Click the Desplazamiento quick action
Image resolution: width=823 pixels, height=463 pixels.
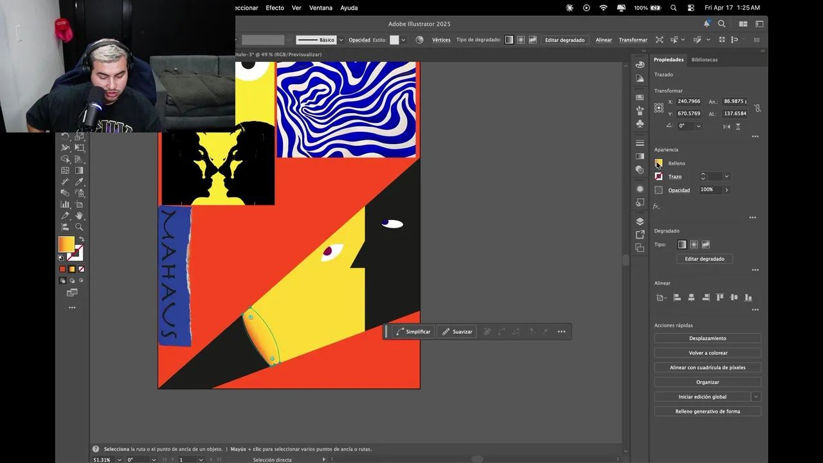click(707, 338)
